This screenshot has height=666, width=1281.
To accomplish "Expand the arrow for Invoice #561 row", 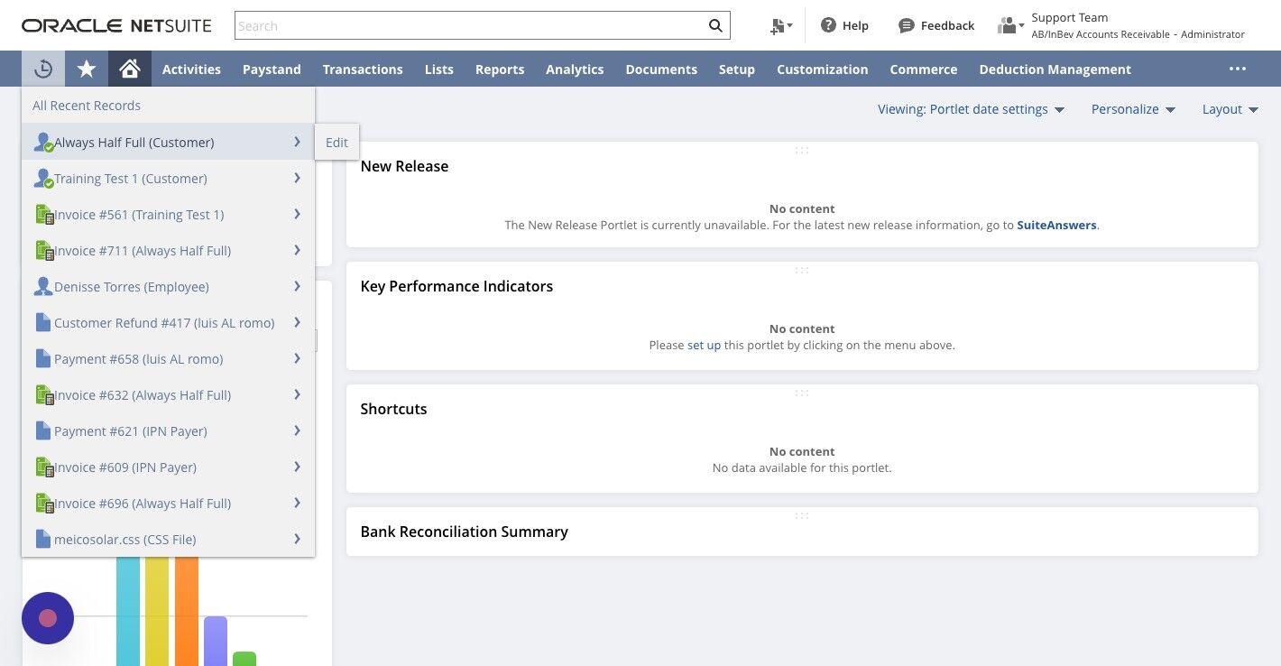I will pos(297,214).
